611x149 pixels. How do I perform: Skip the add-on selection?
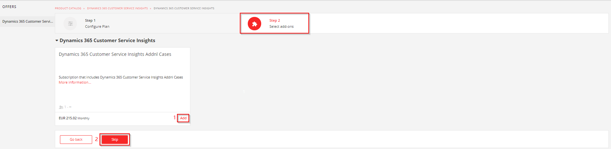point(115,139)
